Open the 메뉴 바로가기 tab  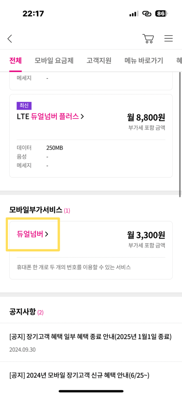pos(144,61)
